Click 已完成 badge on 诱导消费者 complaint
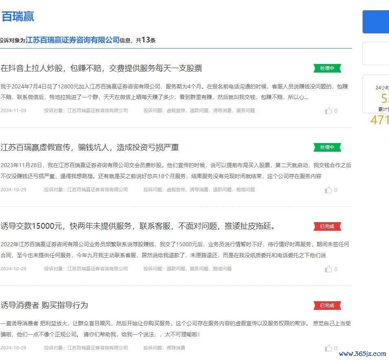Image resolution: width=389 pixels, height=360 pixels. click(327, 305)
